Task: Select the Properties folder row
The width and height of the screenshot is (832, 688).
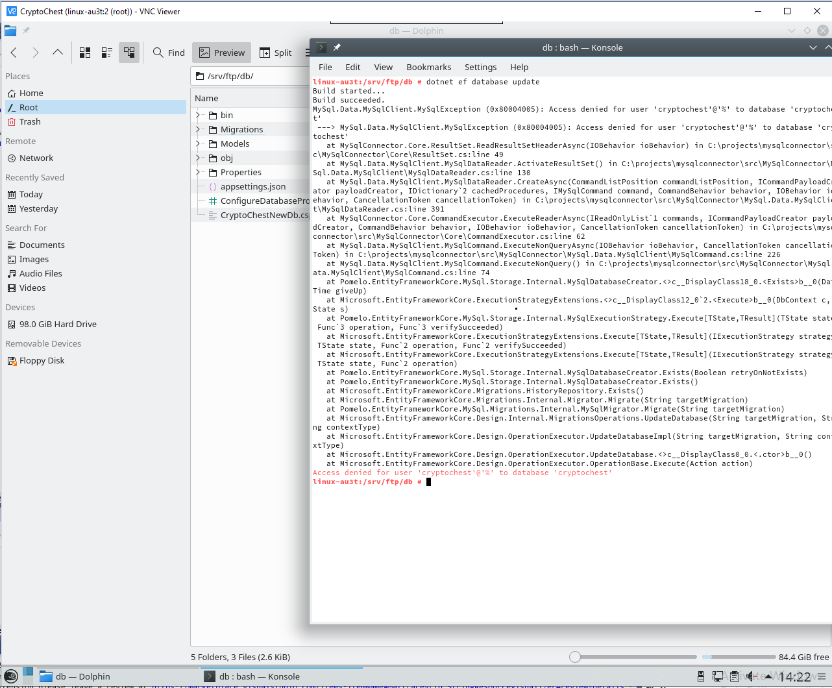Action: coord(251,172)
